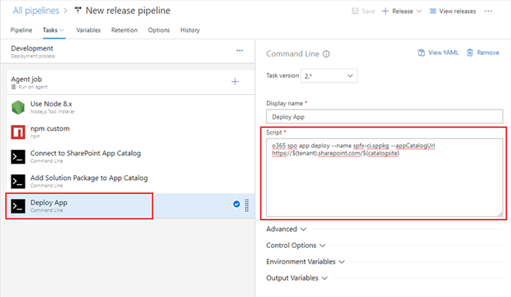Click the Display name field with Deploy App
The height and width of the screenshot is (297, 511).
(x=384, y=116)
